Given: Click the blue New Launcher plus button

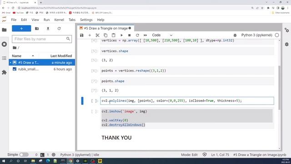Looking at the screenshot, I should [21, 28].
